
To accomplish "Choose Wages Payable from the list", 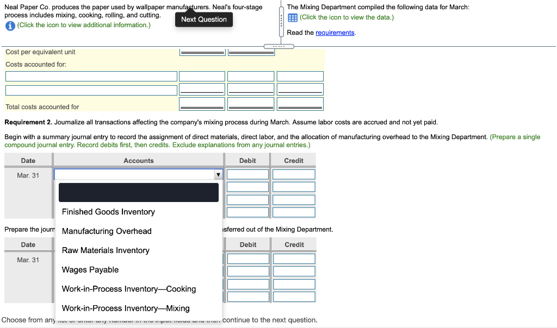I will pos(90,269).
